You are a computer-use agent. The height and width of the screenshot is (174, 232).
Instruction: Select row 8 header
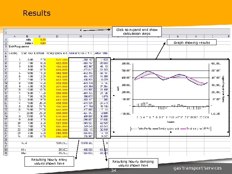tap(6, 63)
